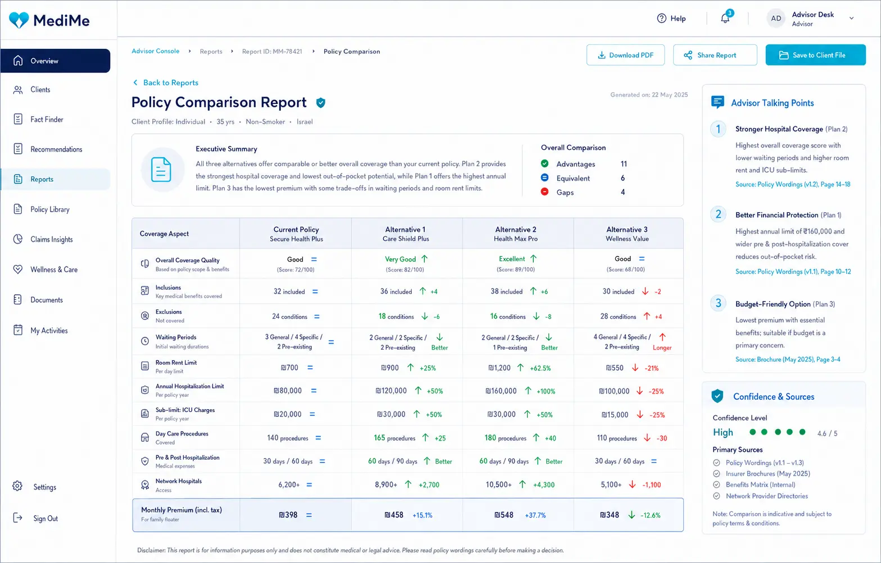
Task: Click the Alternative 3 Wellness Value header
Action: pos(627,234)
